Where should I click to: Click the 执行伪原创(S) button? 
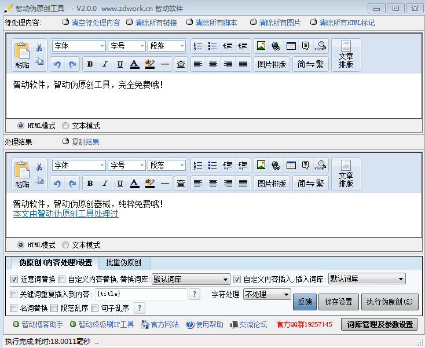point(389,302)
